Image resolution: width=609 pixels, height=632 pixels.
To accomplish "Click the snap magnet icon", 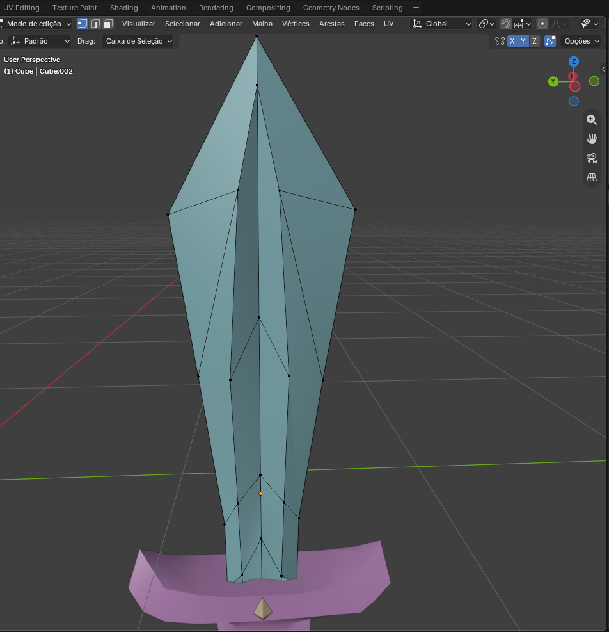I will (x=506, y=24).
